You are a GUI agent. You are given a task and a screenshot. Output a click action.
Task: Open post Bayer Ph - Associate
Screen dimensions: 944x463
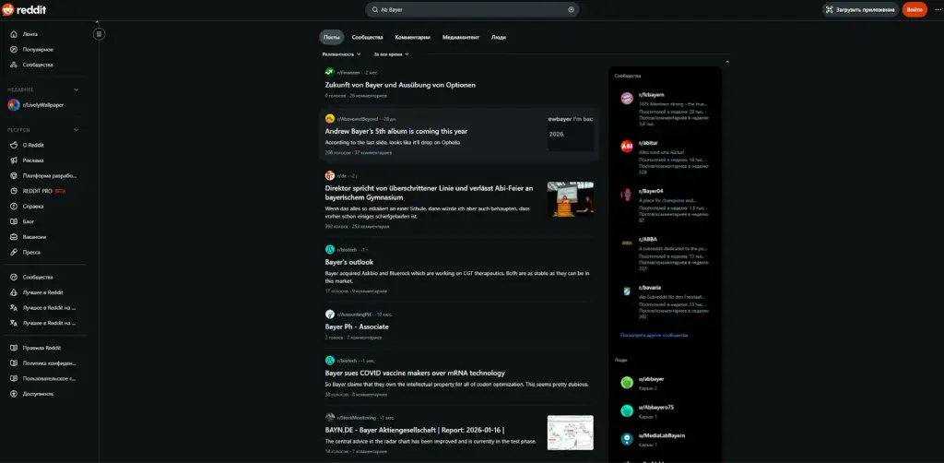[x=357, y=326]
